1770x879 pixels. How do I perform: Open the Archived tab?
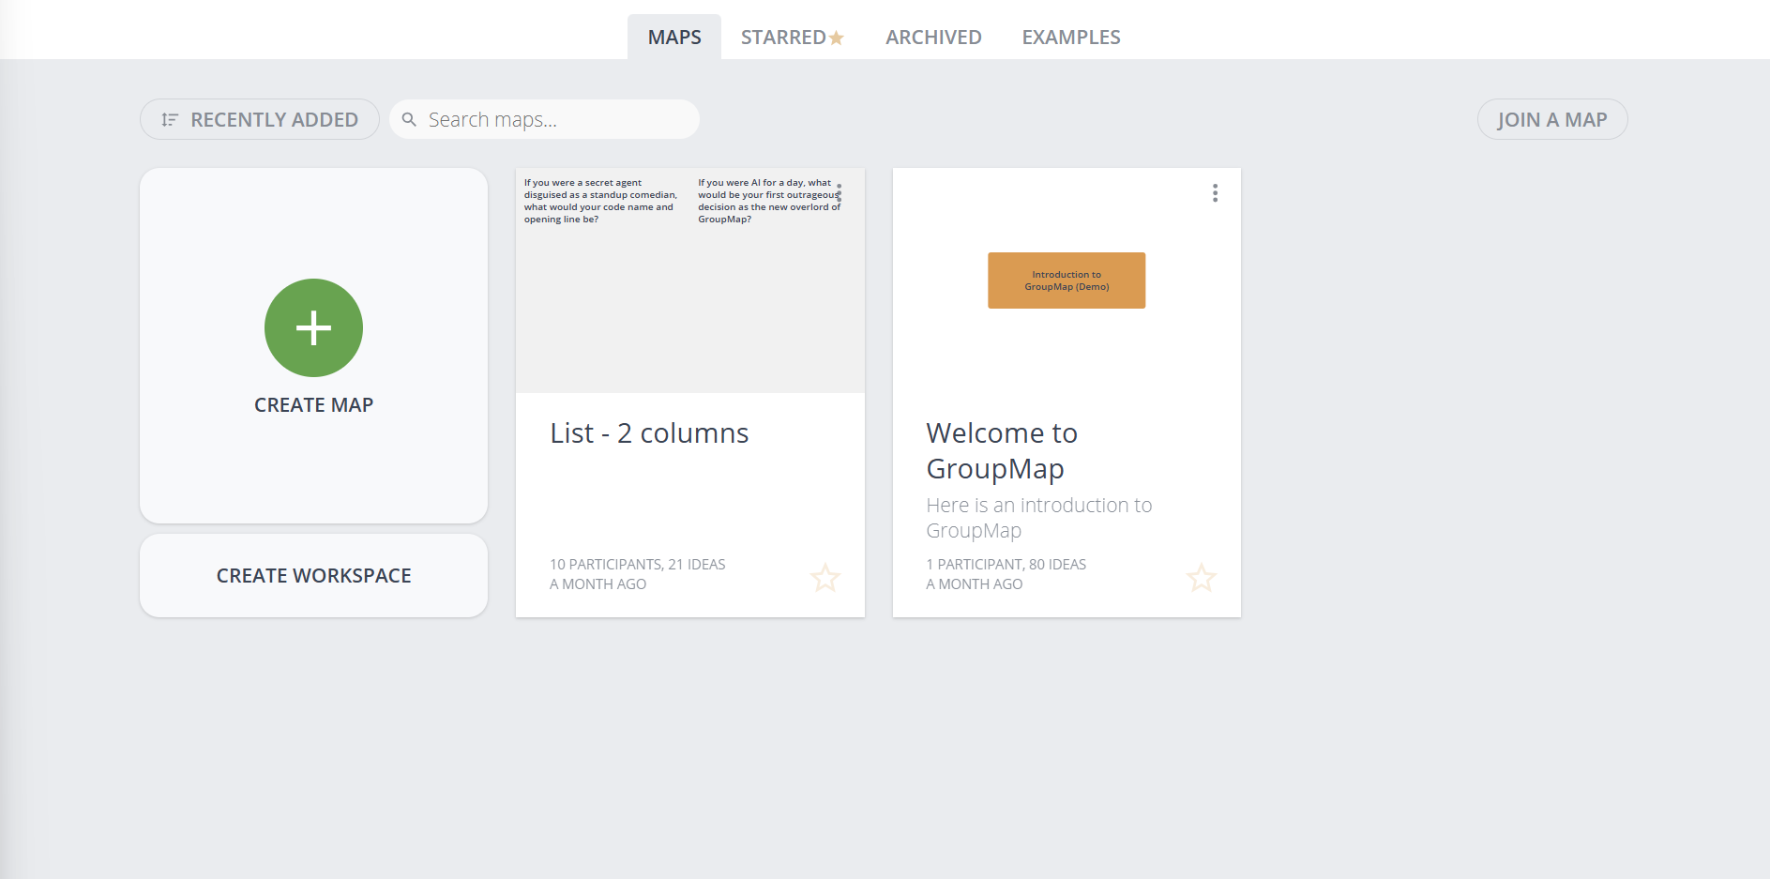pyautogui.click(x=933, y=38)
